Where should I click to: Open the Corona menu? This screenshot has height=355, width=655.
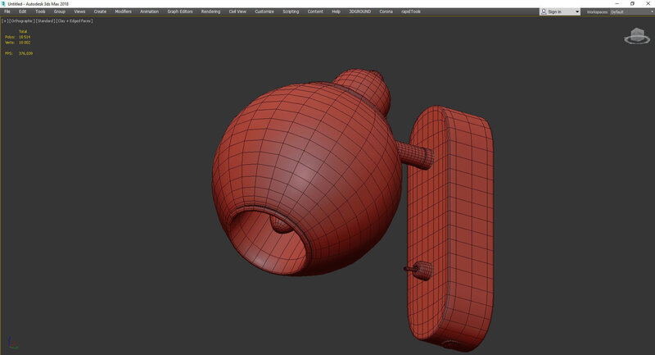coord(386,12)
